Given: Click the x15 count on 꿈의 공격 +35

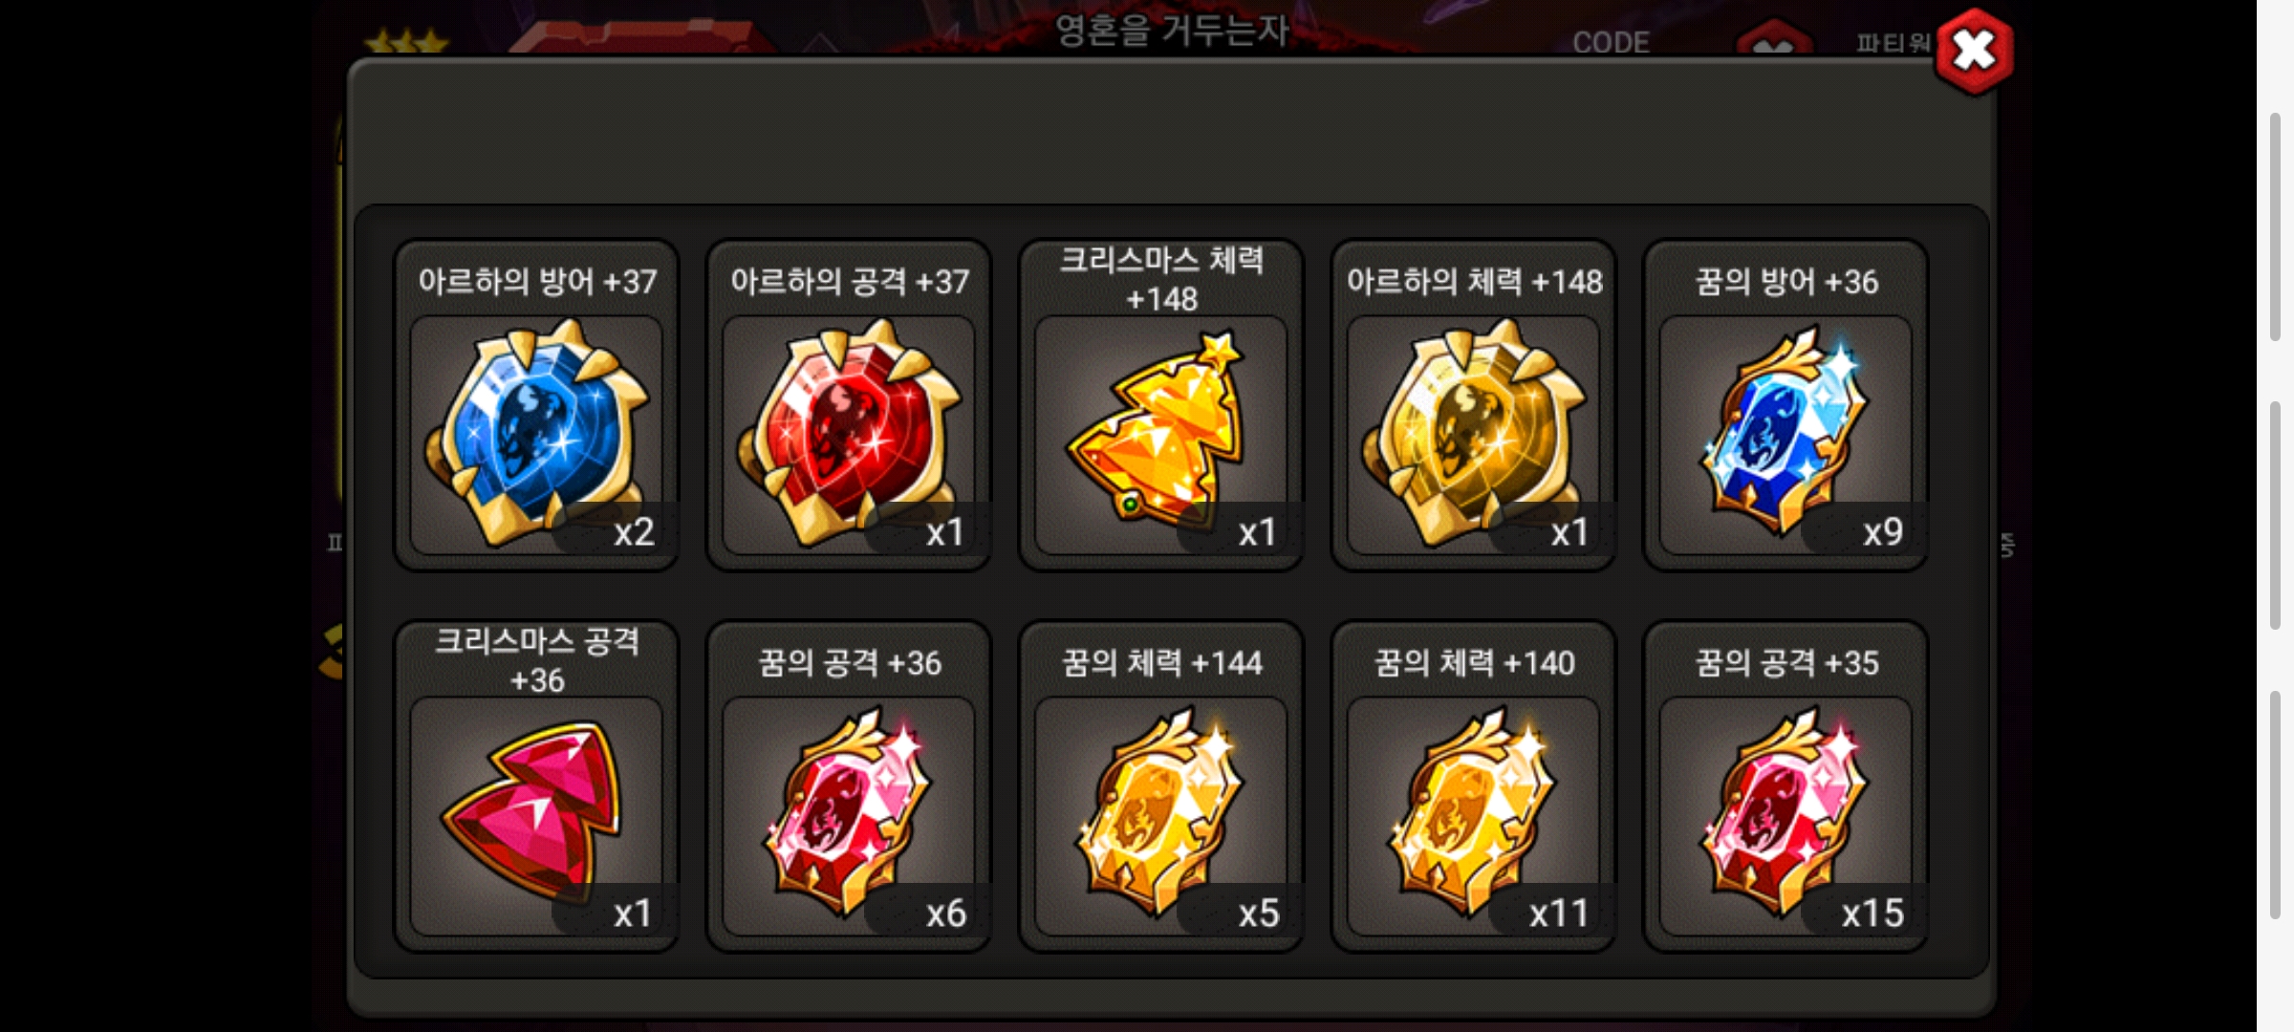Looking at the screenshot, I should pos(1872,913).
